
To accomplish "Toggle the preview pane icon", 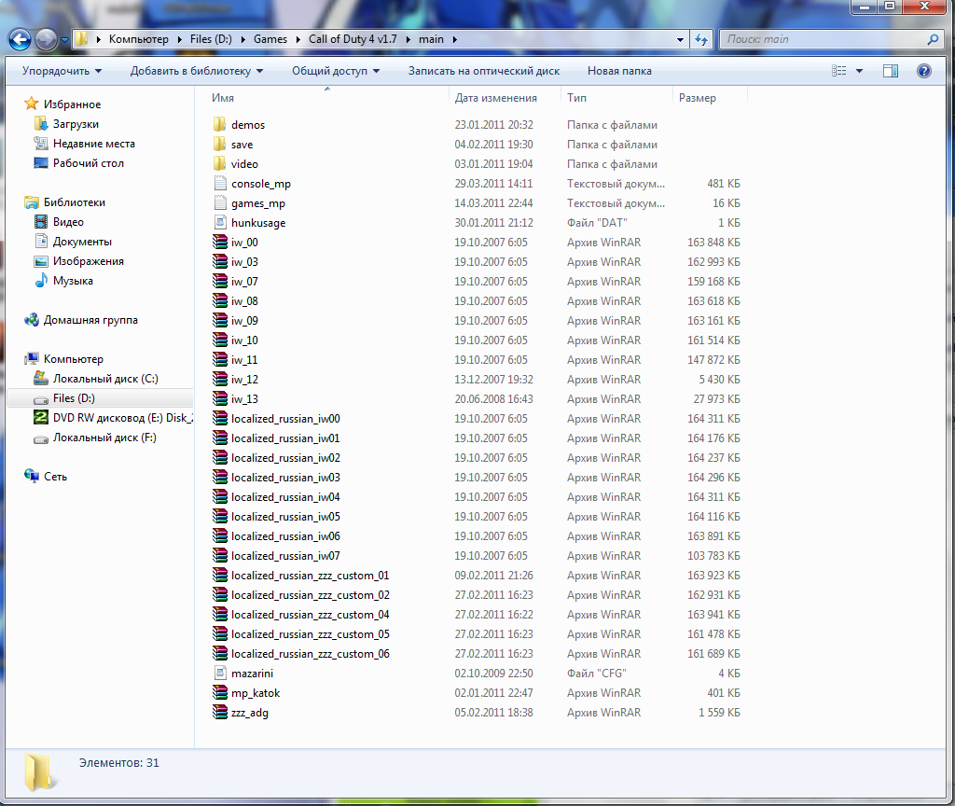I will [891, 71].
